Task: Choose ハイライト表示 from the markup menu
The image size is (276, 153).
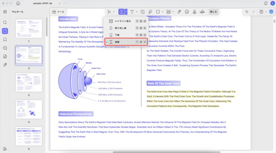Action: pos(126,21)
